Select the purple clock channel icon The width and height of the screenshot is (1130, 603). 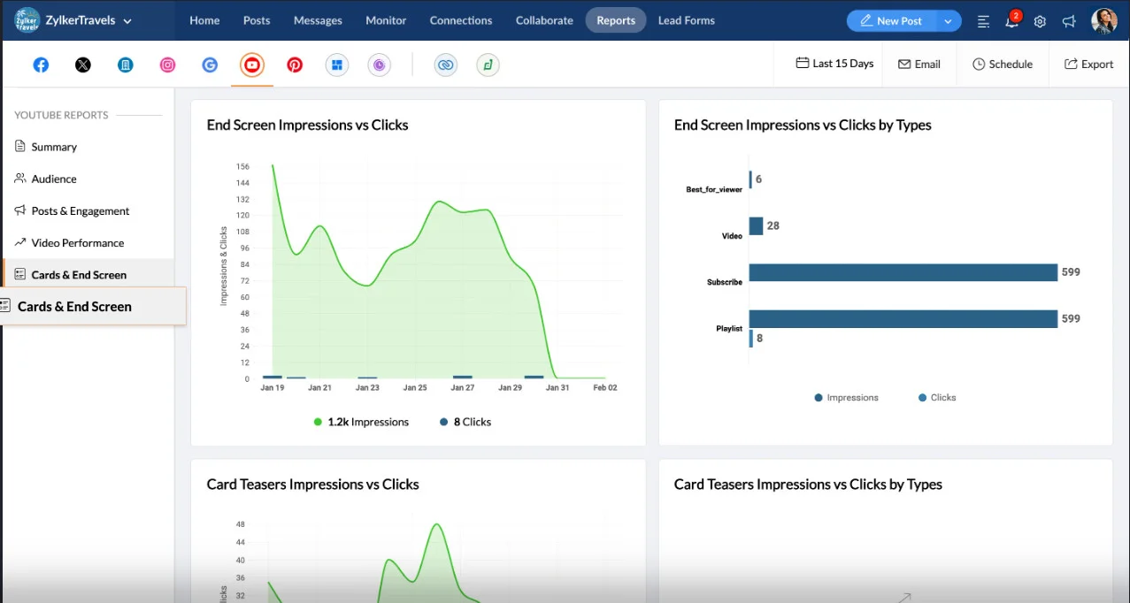[x=380, y=65]
